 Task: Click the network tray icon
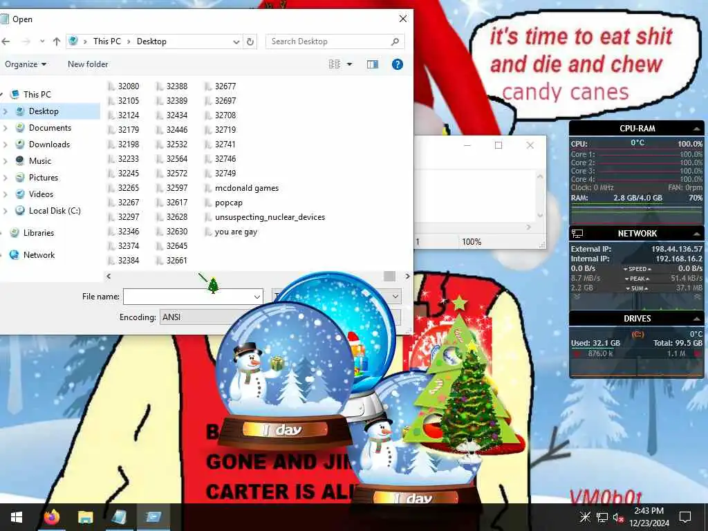[x=602, y=517]
